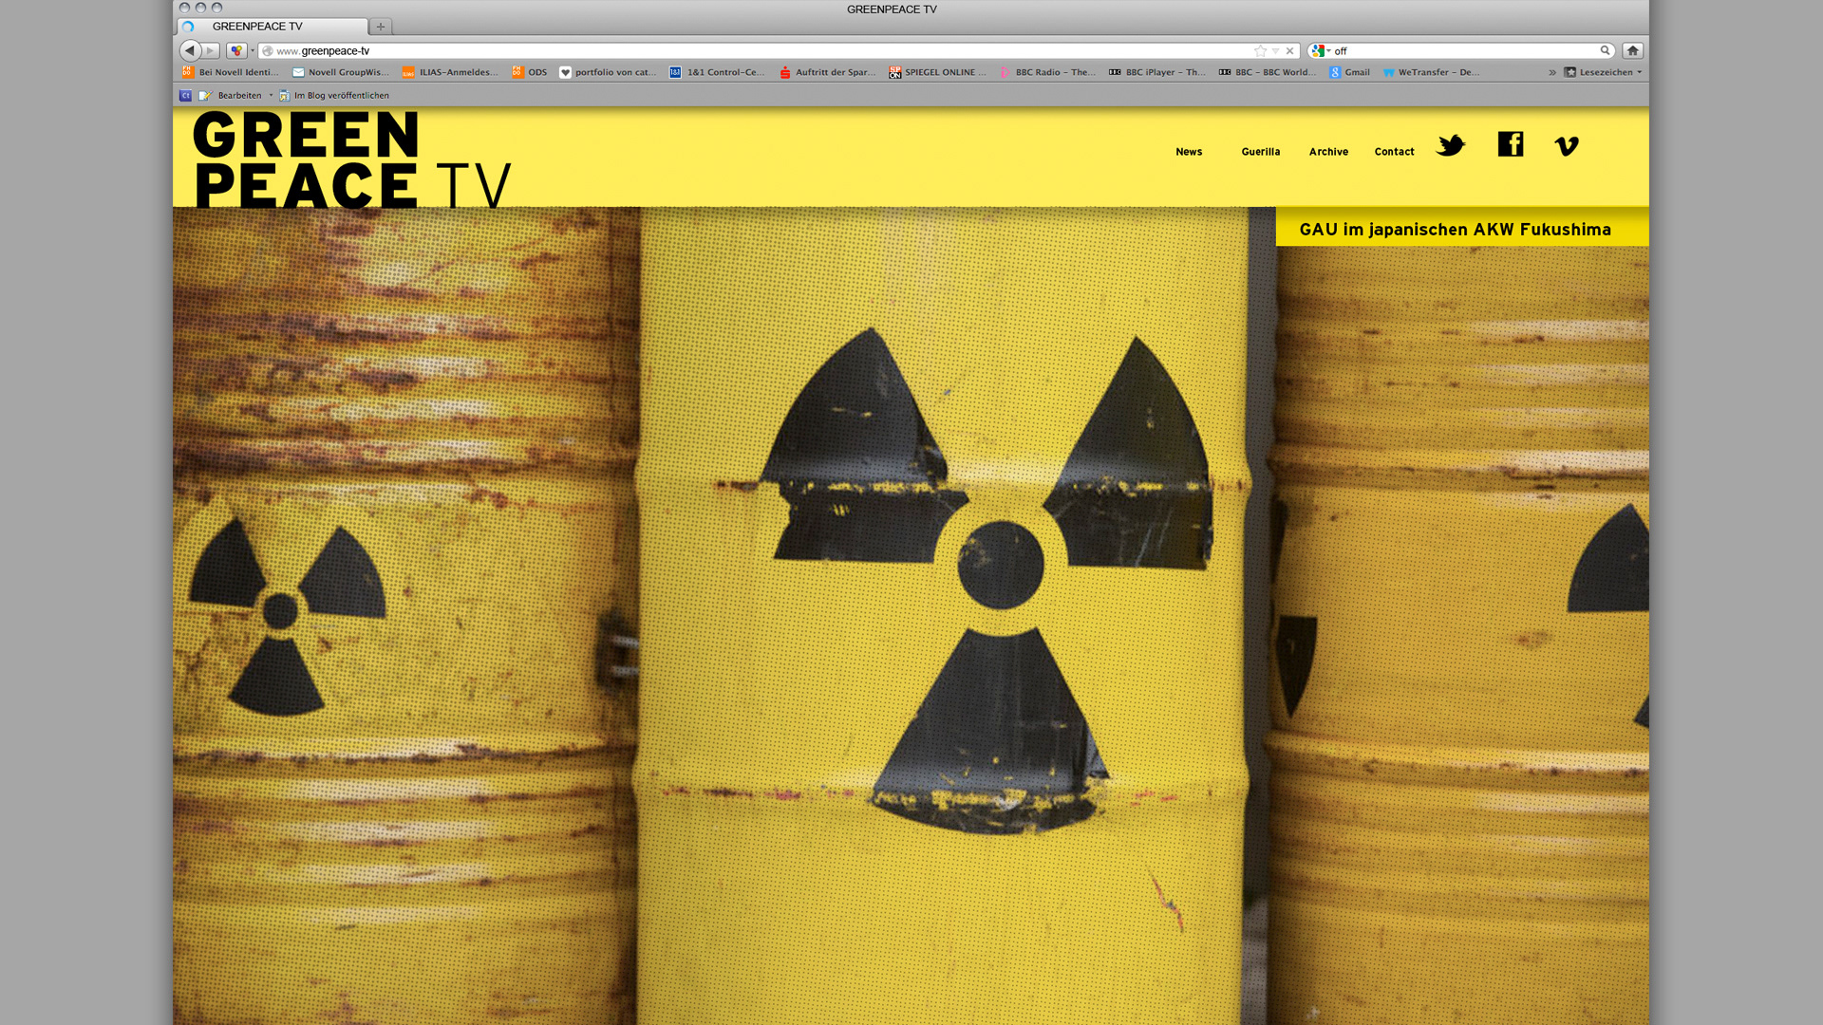Bookmark page with the star icon
This screenshot has height=1025, width=1823.
tap(1260, 51)
